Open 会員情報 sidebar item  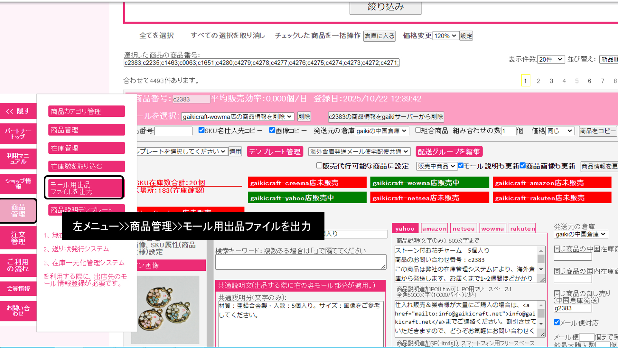(18, 289)
